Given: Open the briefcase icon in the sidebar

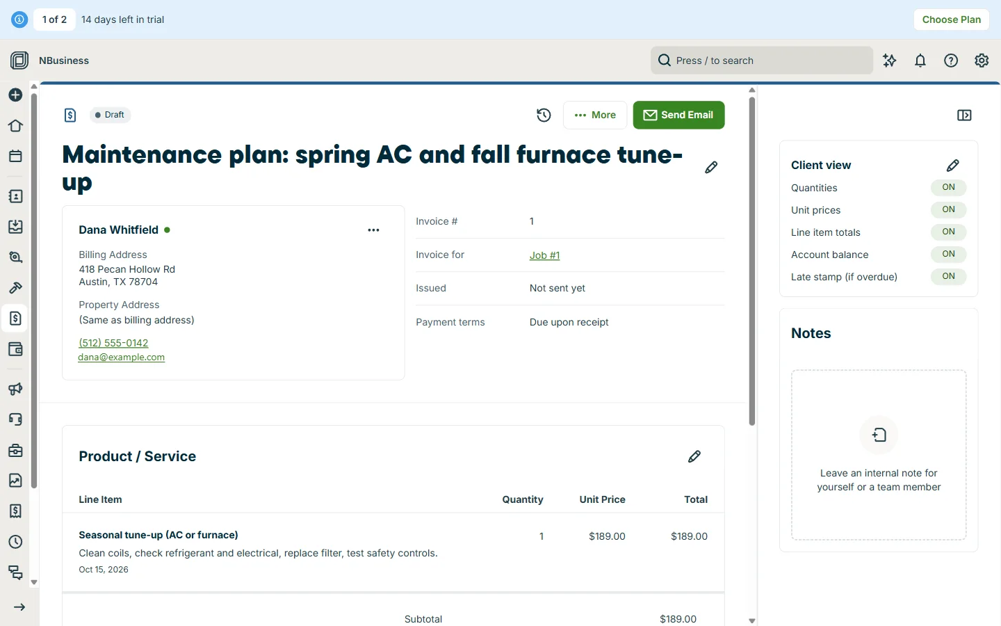Looking at the screenshot, I should click(x=15, y=450).
